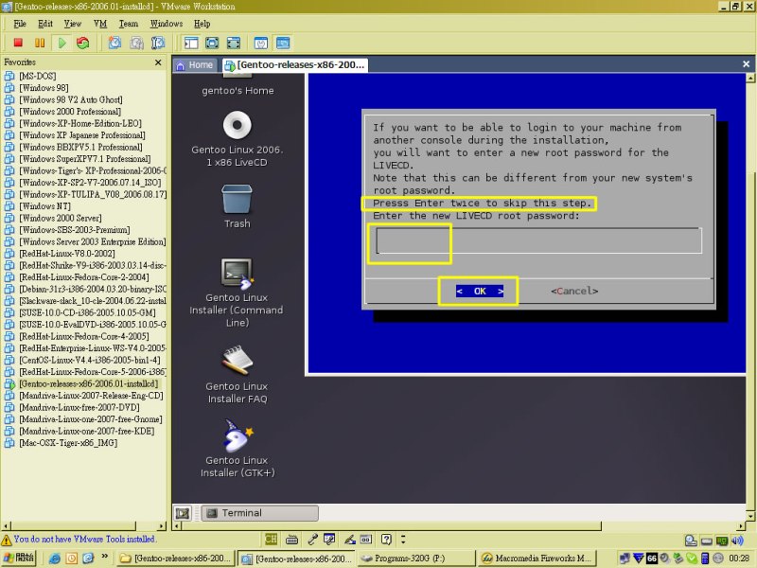Open Programs-320G (P:) taskbar item

(415, 559)
